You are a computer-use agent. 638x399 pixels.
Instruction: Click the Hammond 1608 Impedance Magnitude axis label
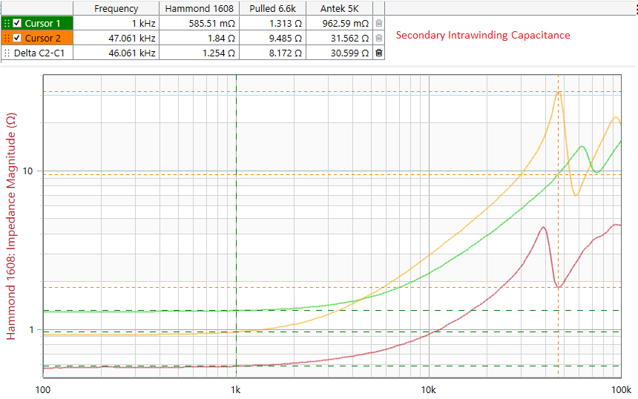click(x=11, y=226)
